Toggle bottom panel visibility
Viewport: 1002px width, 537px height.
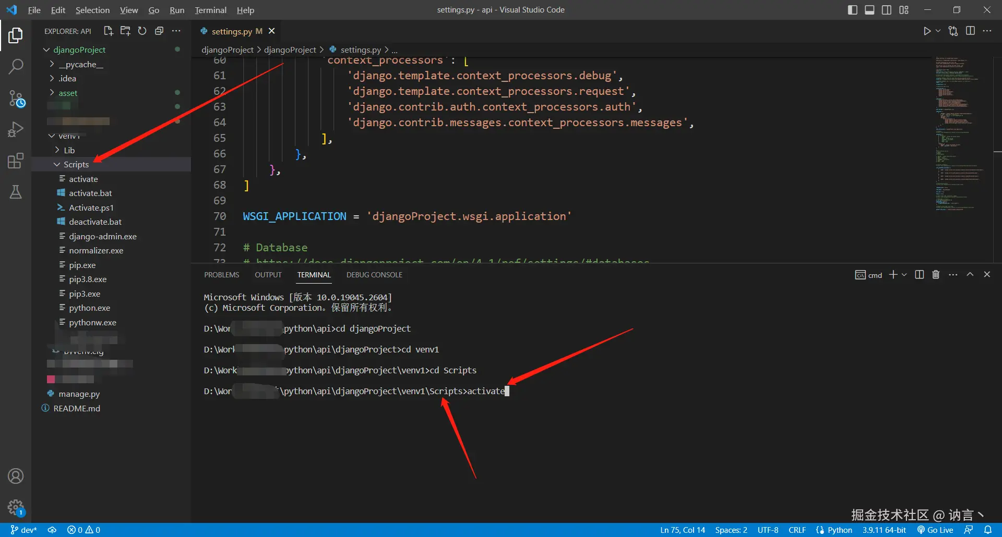coord(869,10)
